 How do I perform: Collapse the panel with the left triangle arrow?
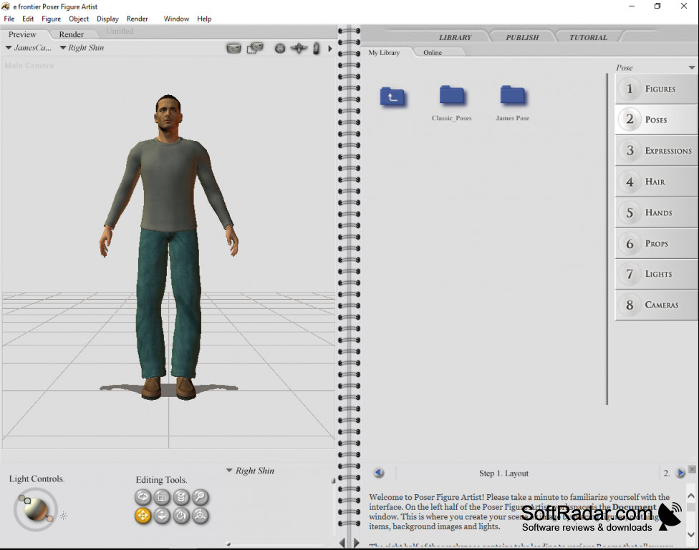(x=342, y=542)
